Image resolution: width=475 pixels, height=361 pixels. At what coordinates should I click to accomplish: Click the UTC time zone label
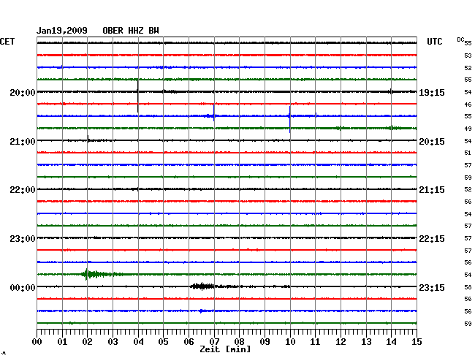click(434, 42)
